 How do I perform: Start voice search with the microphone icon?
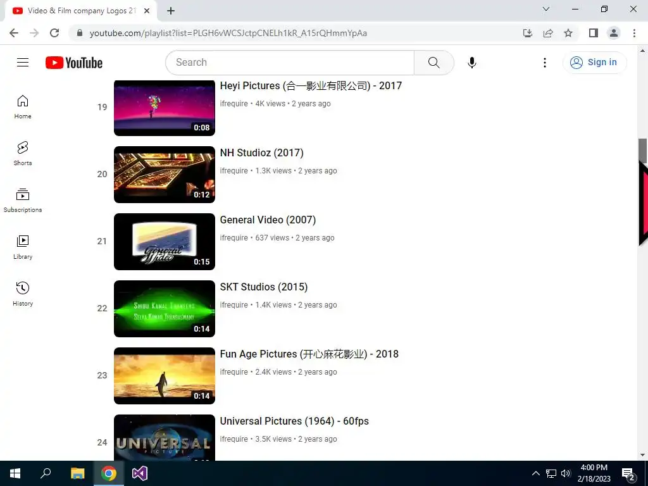pyautogui.click(x=472, y=63)
